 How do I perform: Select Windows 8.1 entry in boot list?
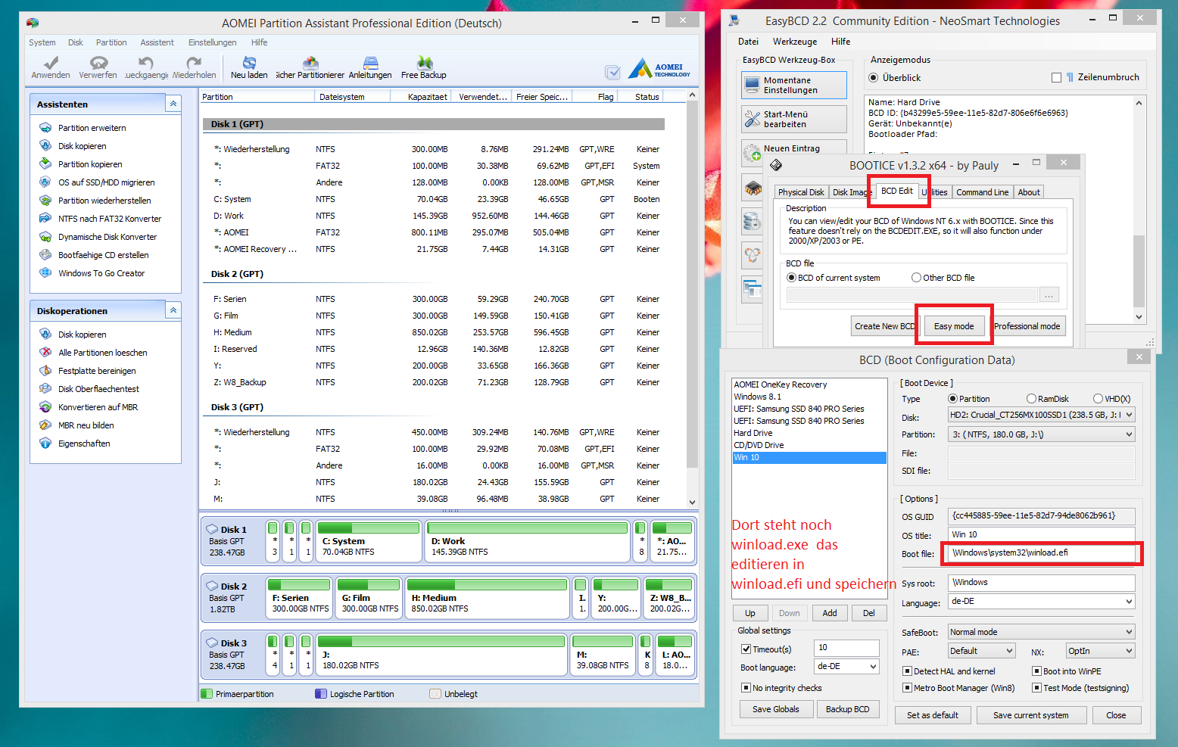(809, 397)
